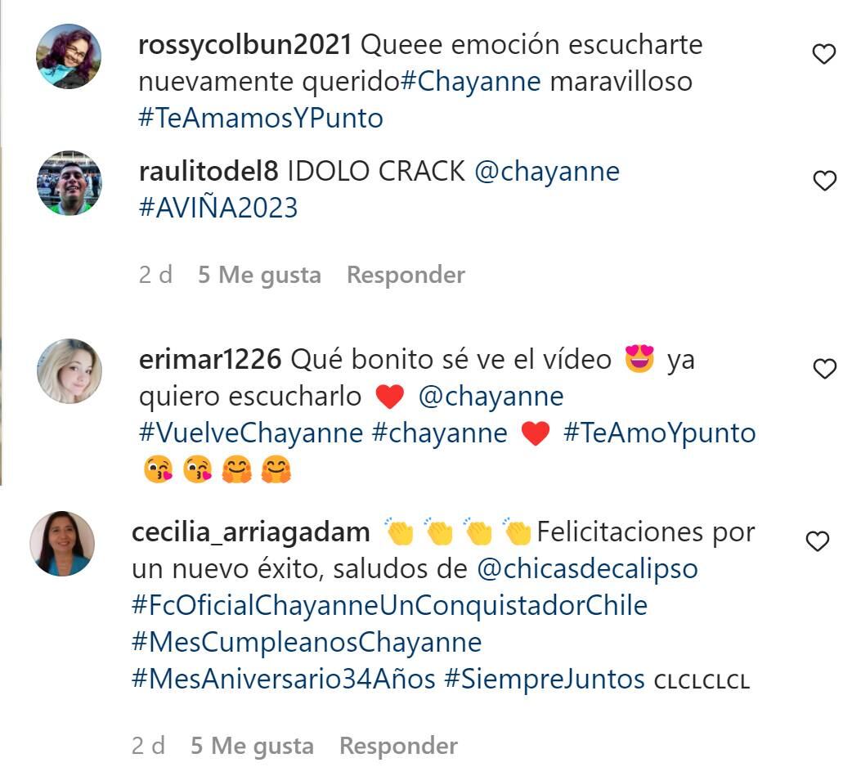Image resolution: width=852 pixels, height=767 pixels.
Task: Open the #TeAmamosYPunto hashtag
Action: 261,118
